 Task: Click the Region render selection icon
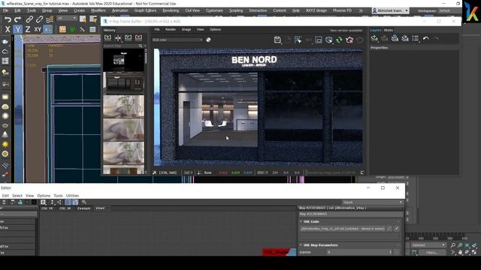point(298,40)
